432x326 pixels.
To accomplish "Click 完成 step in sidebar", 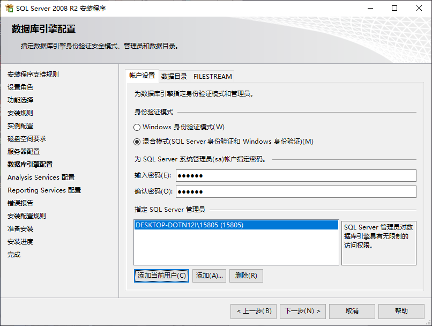I will 14,255.
